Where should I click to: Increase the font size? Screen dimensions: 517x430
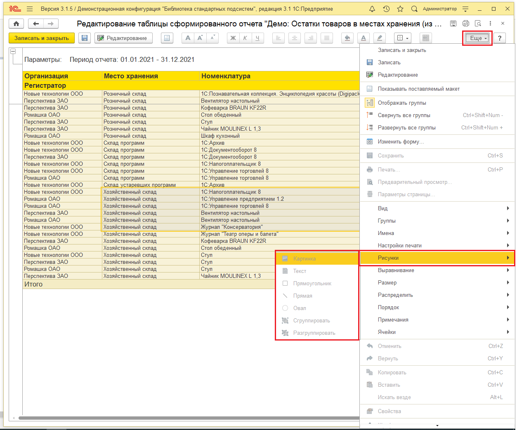(x=200, y=38)
